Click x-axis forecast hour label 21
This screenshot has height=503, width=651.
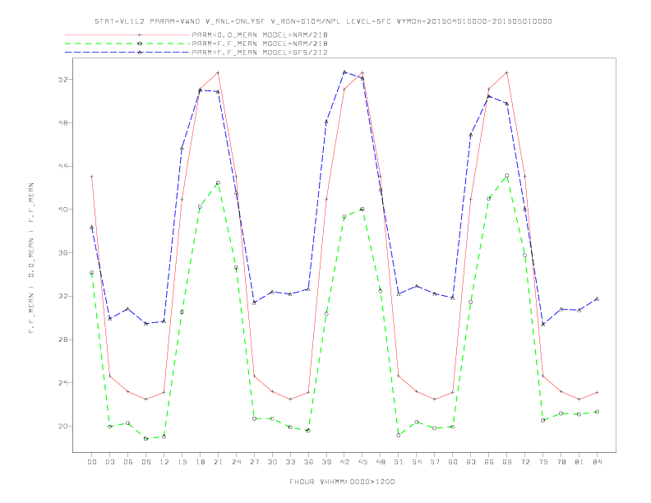tap(218, 462)
